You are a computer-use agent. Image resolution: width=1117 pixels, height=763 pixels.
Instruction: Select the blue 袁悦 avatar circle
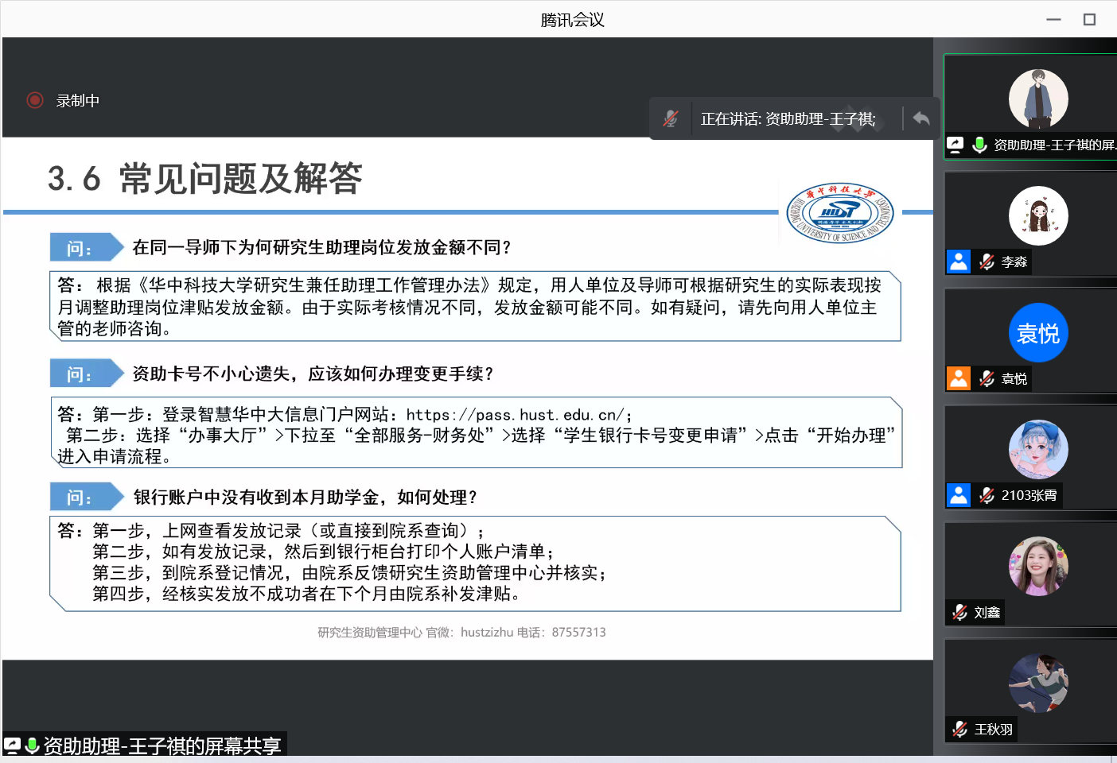pyautogui.click(x=1038, y=333)
